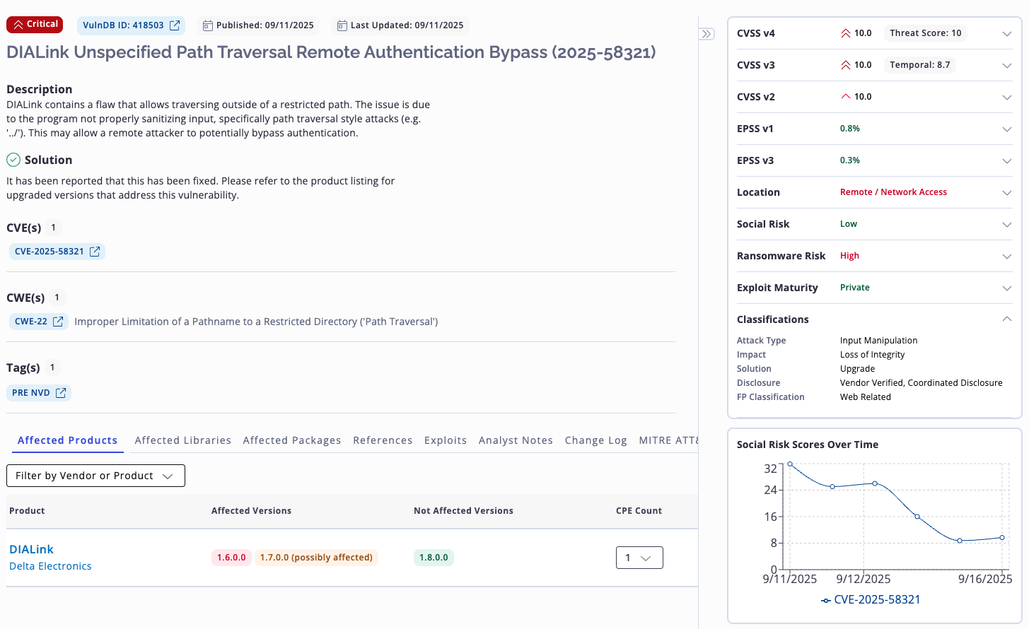Click the Temporal: 8.7 badge

click(x=919, y=65)
